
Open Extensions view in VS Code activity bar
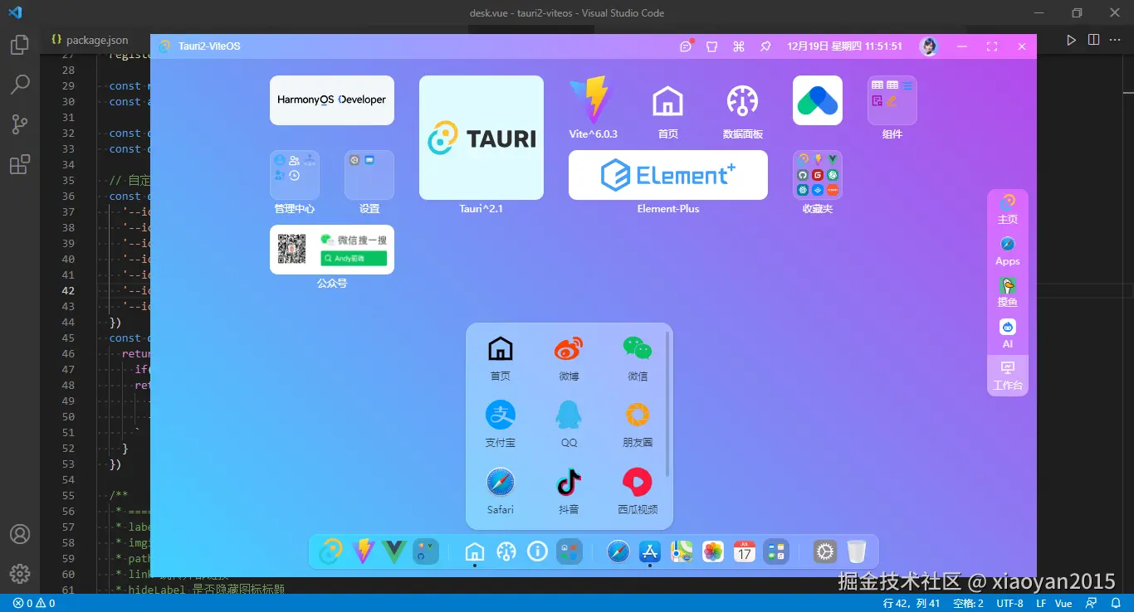[x=20, y=164]
